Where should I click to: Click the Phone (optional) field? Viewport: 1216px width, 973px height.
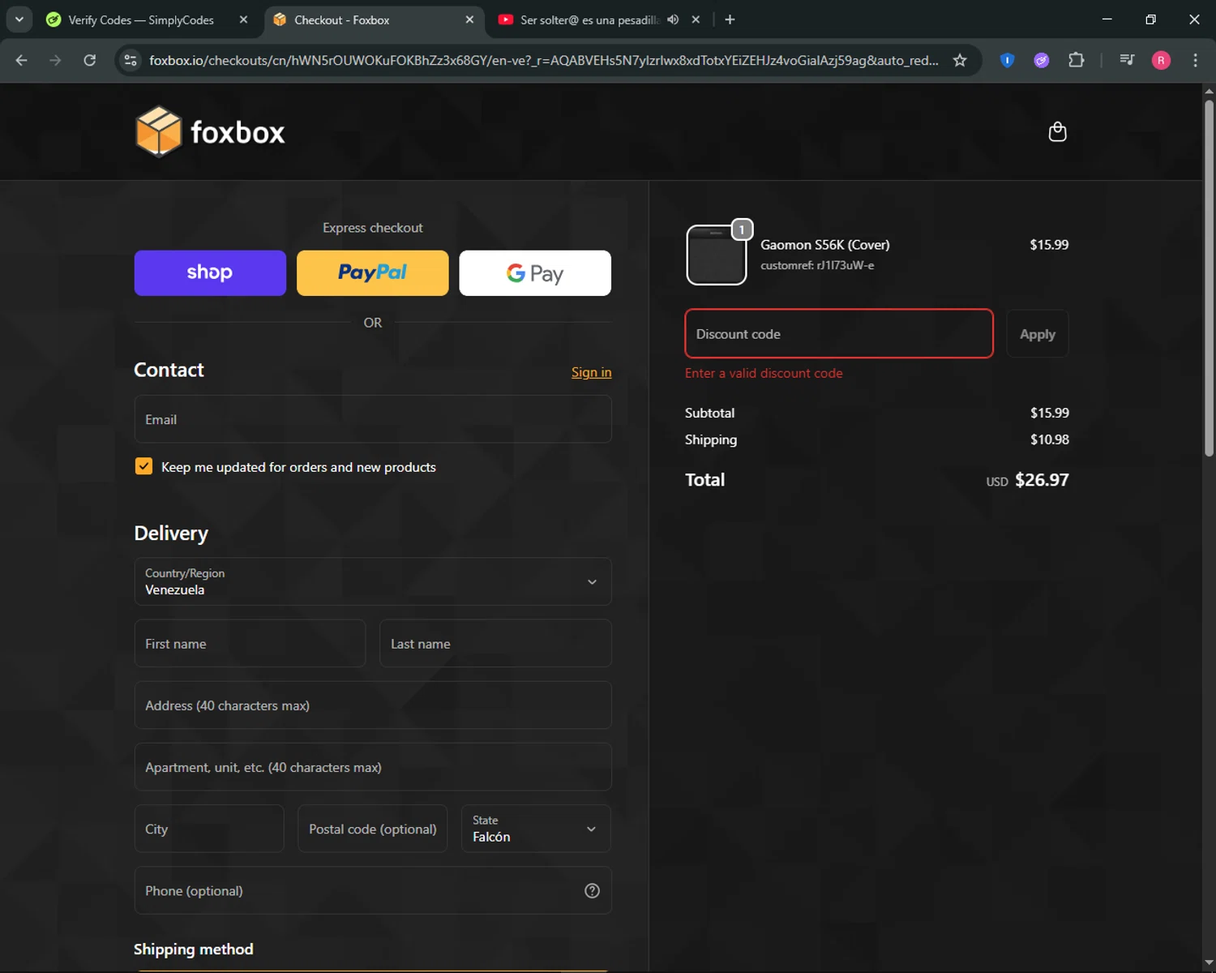point(373,890)
